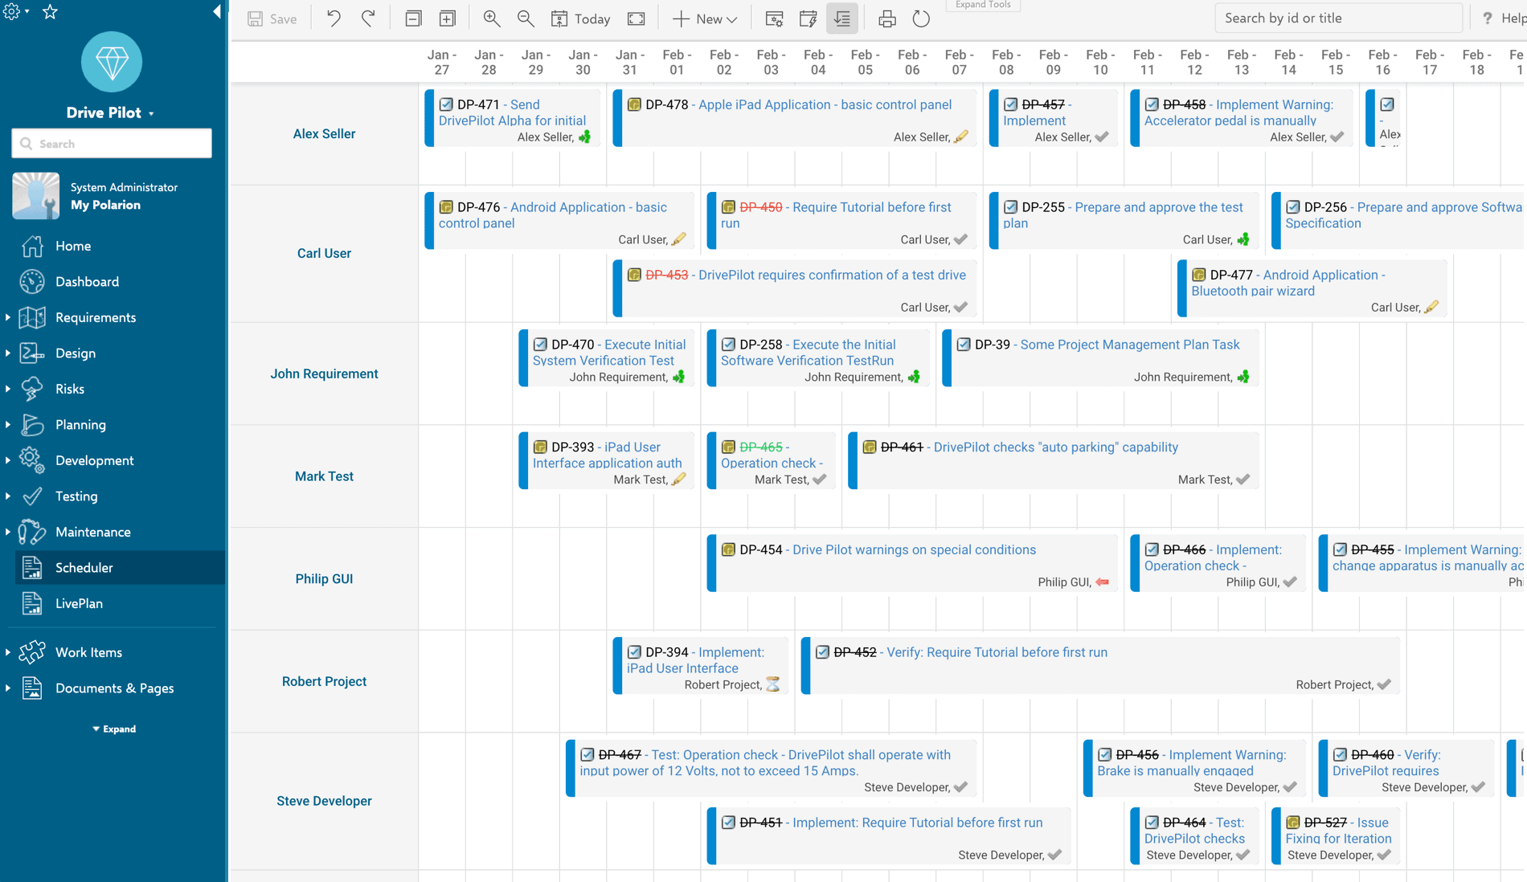This screenshot has width=1527, height=882.
Task: Refresh the scheduler with reload icon
Action: [921, 18]
